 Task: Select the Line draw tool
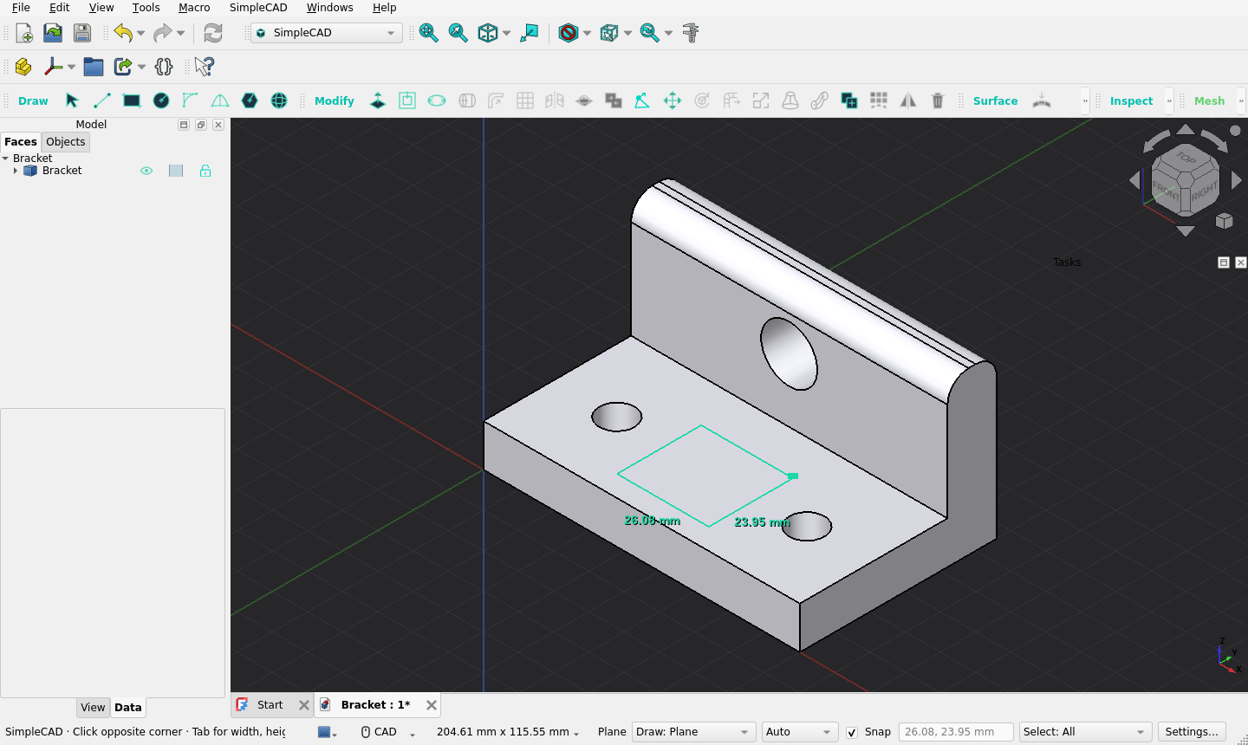point(102,100)
